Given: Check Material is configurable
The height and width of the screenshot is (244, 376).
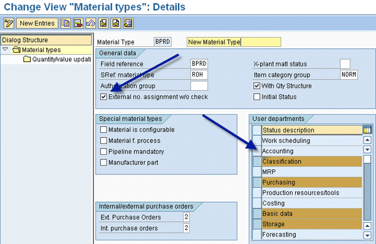Looking at the screenshot, I should (x=103, y=130).
